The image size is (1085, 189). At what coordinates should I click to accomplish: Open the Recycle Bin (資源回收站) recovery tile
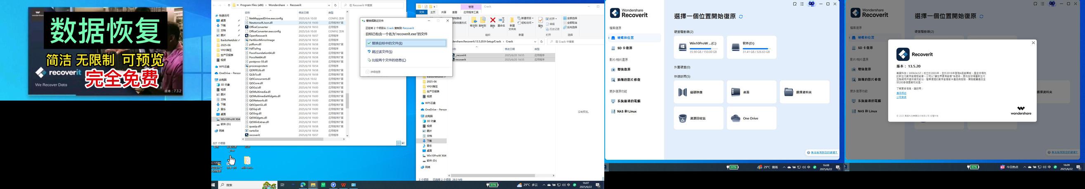[698, 118]
